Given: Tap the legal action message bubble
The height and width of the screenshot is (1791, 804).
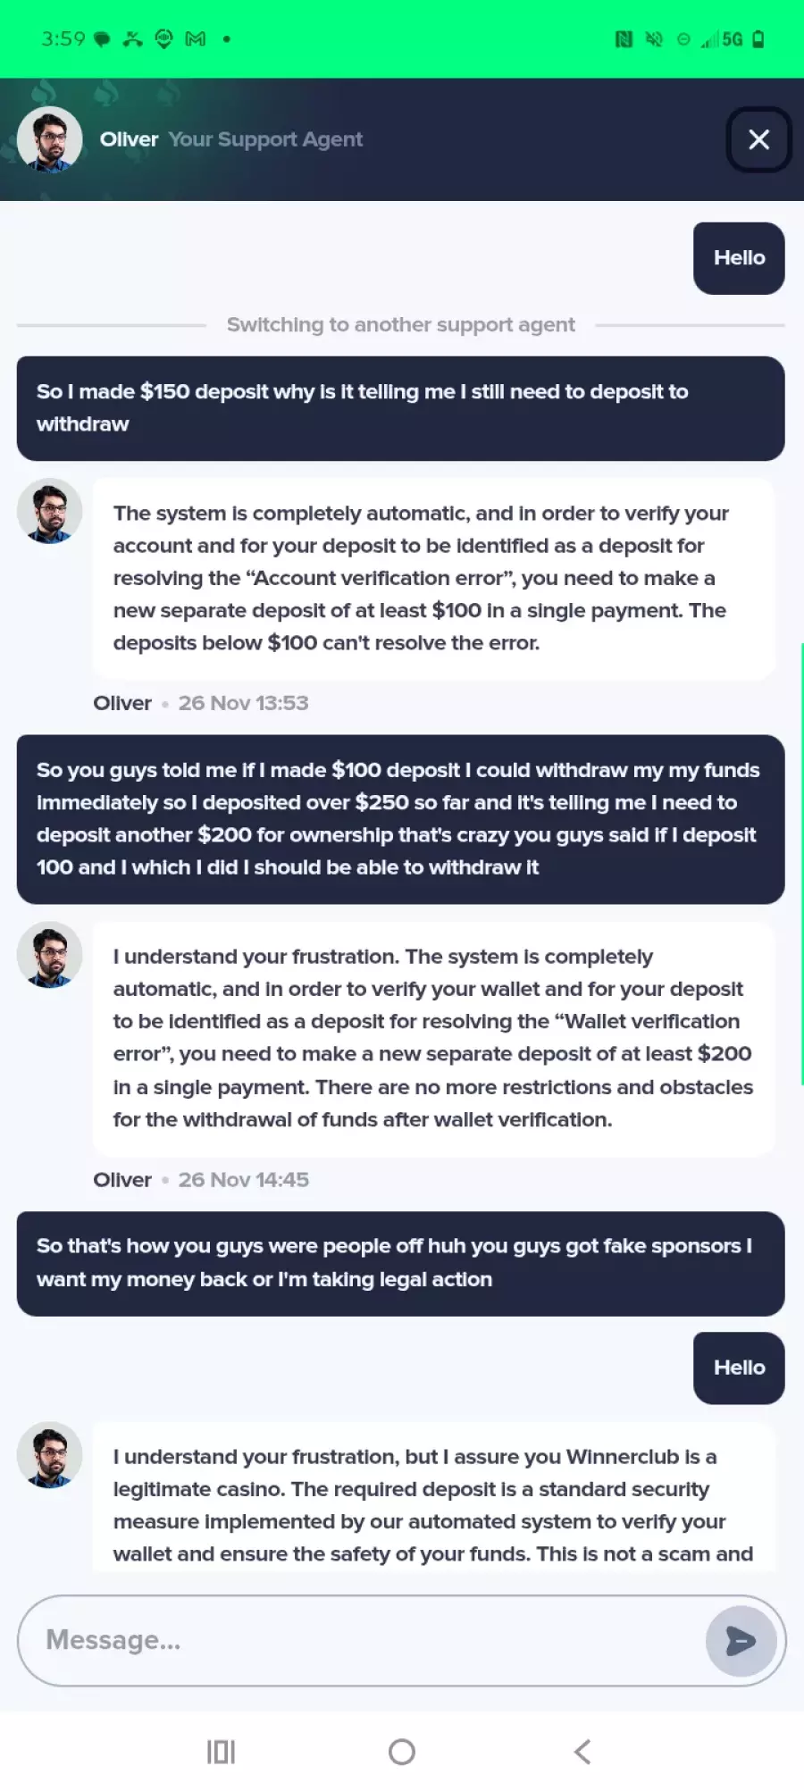Looking at the screenshot, I should pyautogui.click(x=400, y=1263).
